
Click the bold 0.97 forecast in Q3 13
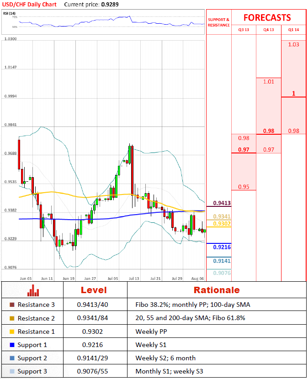244,150
